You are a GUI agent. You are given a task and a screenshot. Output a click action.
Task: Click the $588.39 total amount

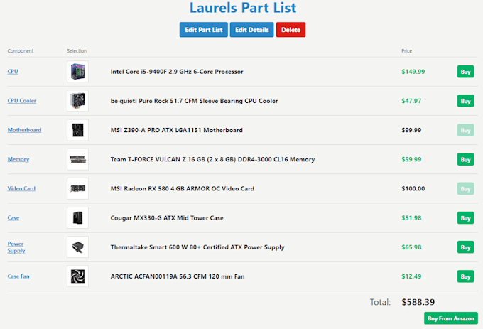[x=418, y=302]
